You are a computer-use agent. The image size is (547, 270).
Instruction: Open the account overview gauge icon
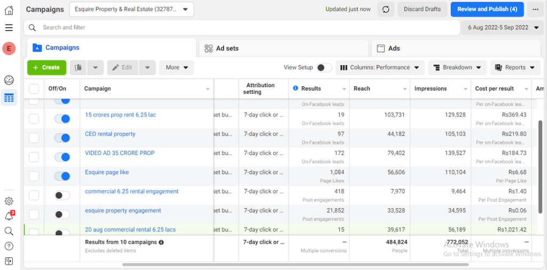click(x=9, y=80)
